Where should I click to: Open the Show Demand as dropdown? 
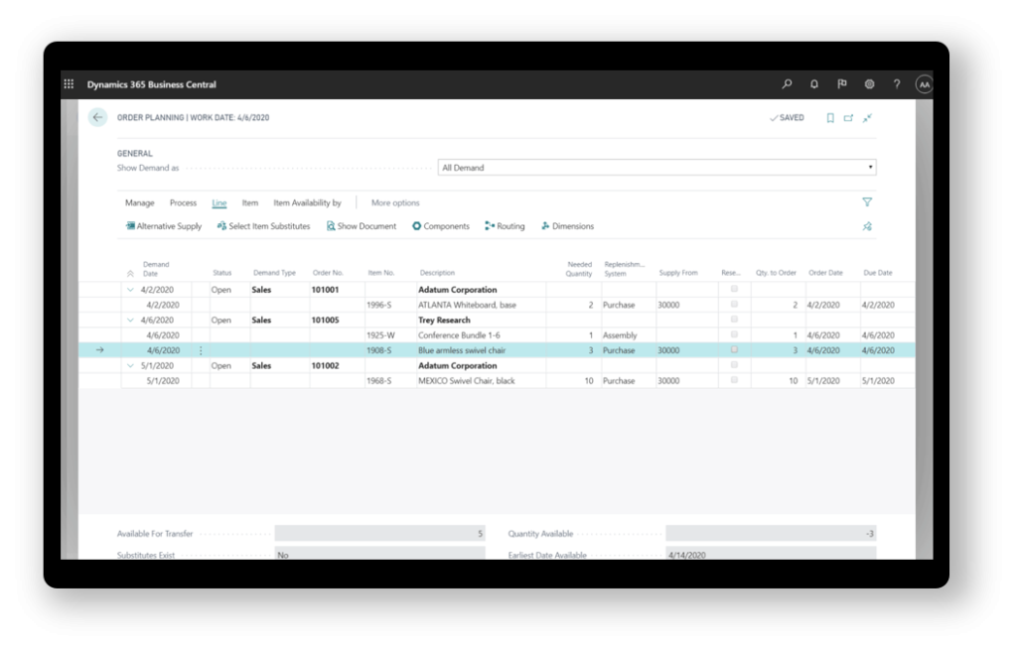[656, 168]
